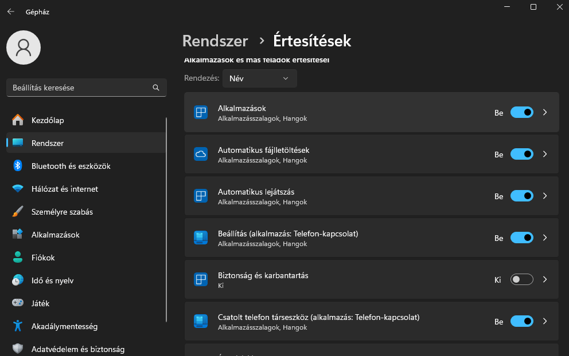Open Bluetooth és eszközök section
The height and width of the screenshot is (356, 569).
pyautogui.click(x=86, y=166)
